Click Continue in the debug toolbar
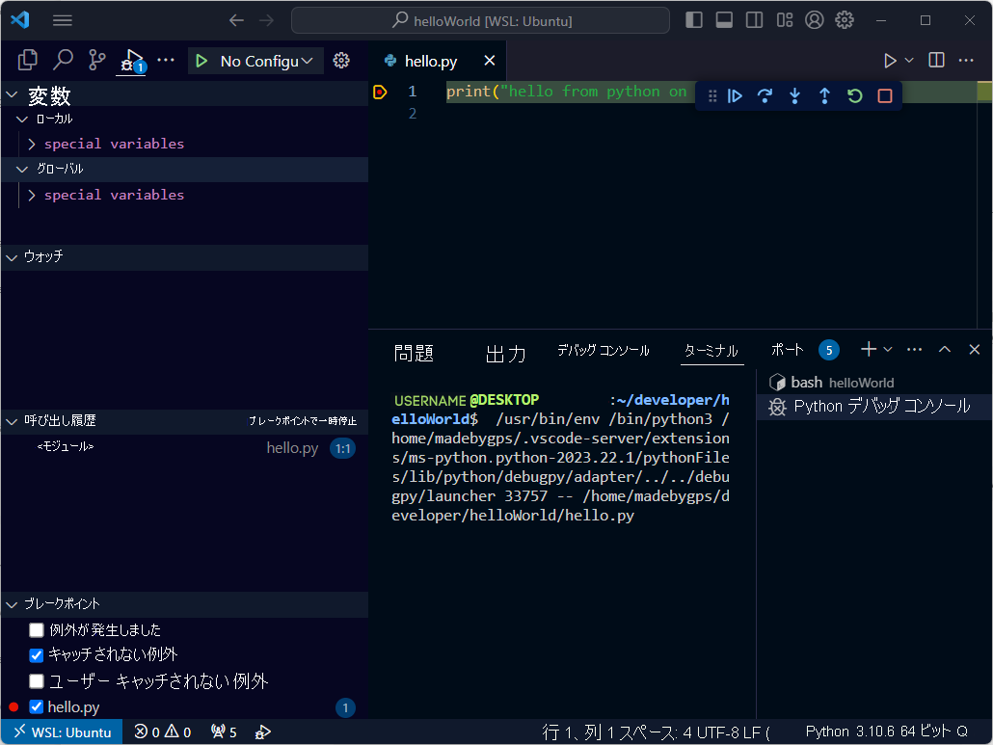This screenshot has height=745, width=993. (x=736, y=95)
